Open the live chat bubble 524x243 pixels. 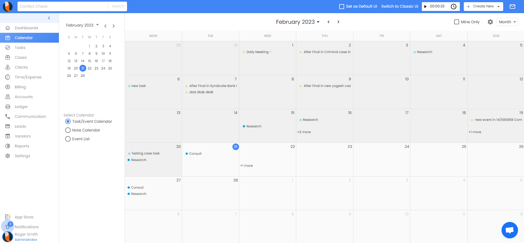click(509, 230)
